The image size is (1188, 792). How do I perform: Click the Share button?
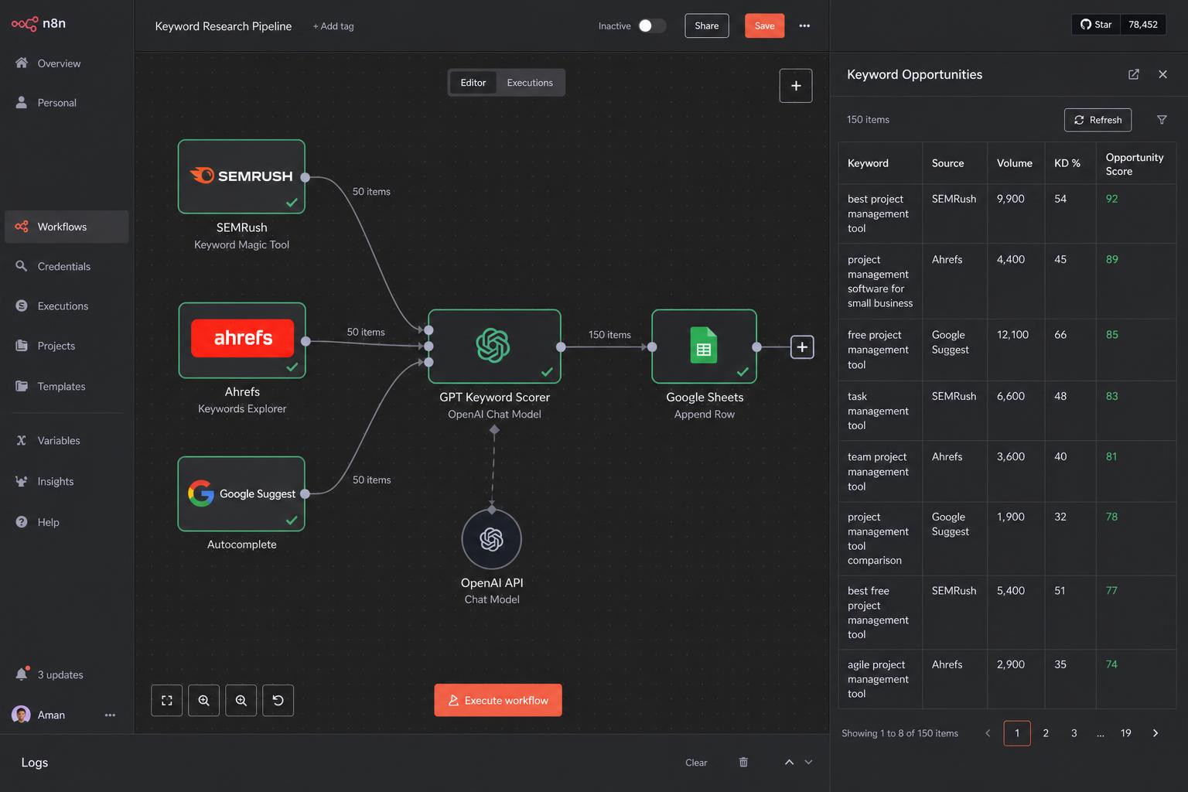707,26
